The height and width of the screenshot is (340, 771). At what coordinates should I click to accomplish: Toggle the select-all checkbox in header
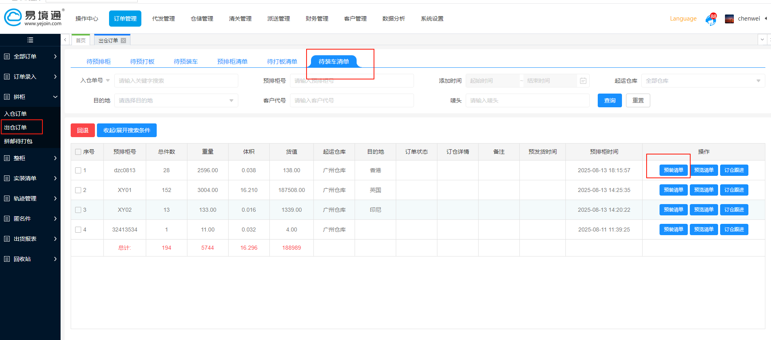point(78,152)
